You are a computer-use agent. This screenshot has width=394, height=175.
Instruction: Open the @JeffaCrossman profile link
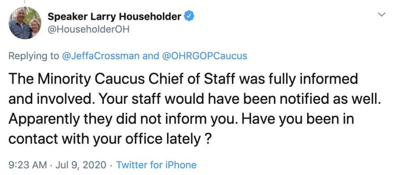(101, 56)
